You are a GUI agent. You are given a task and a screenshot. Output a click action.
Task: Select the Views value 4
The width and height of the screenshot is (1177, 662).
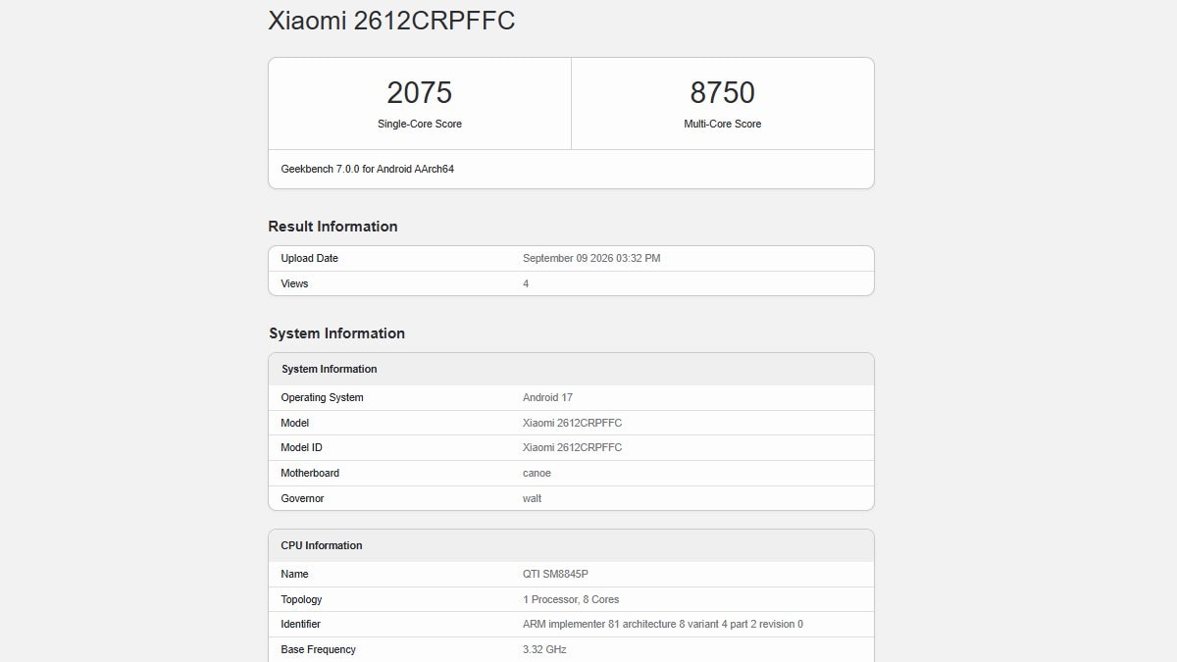click(x=526, y=283)
